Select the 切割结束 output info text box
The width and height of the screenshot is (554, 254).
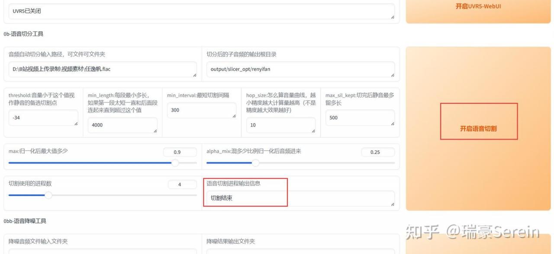[300, 198]
